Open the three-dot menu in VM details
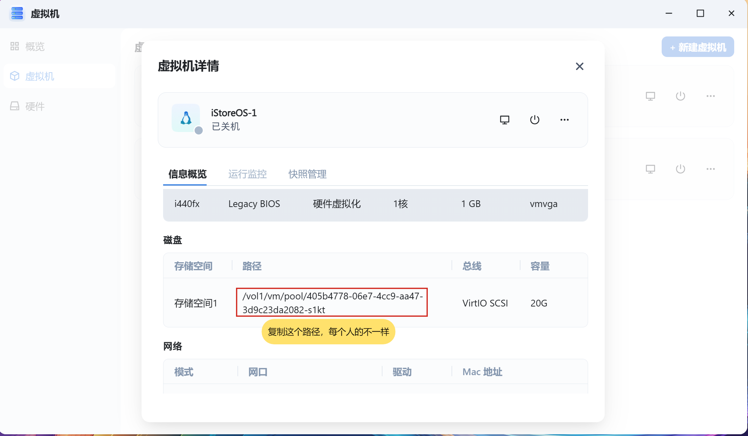Image resolution: width=748 pixels, height=436 pixels. pos(564,120)
